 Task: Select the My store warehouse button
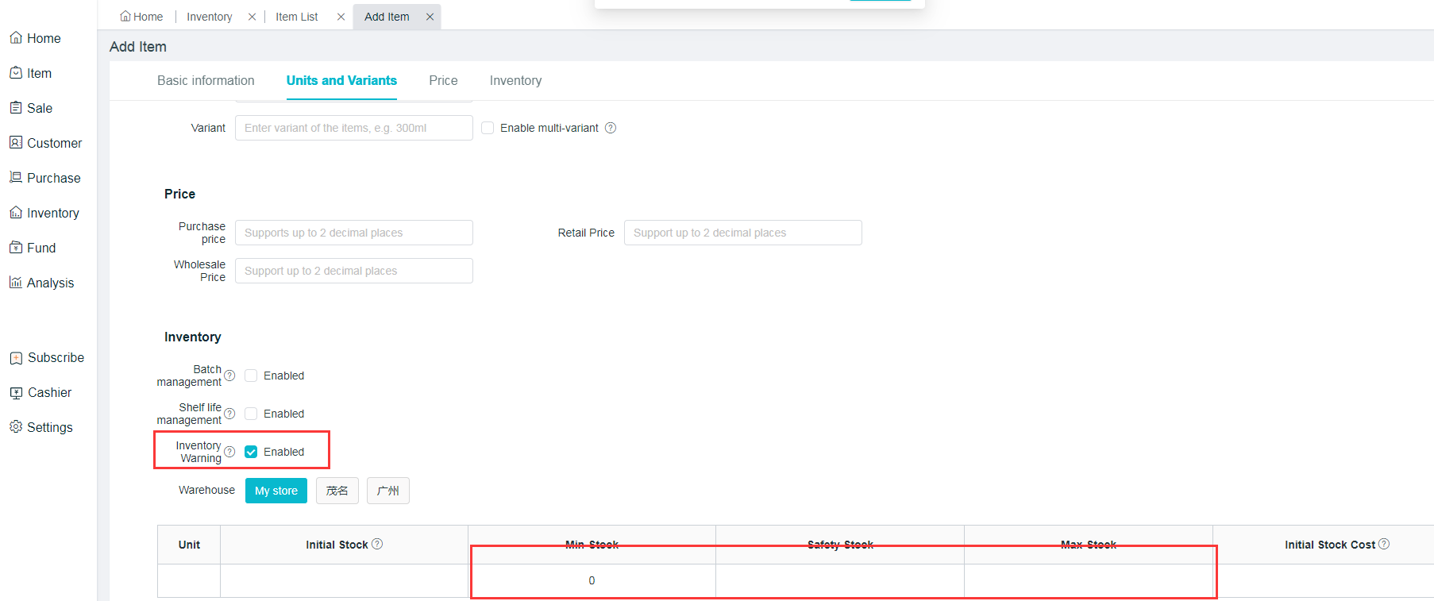276,491
